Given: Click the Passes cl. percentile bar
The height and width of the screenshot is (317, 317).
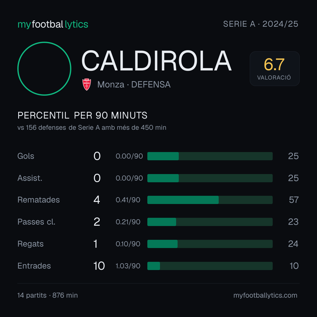Looking at the screenshot, I should [210, 222].
